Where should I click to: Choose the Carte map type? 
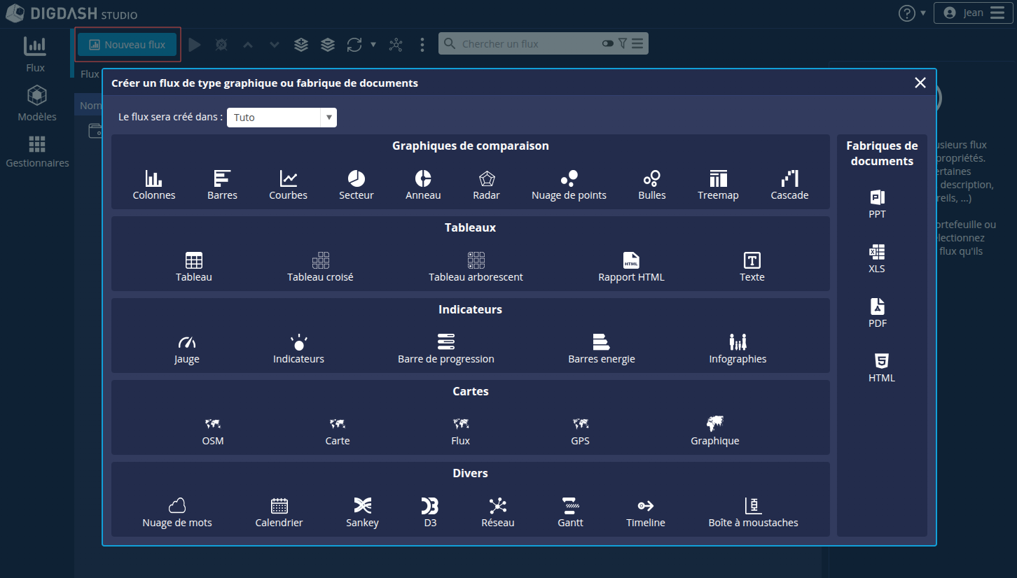click(x=338, y=431)
